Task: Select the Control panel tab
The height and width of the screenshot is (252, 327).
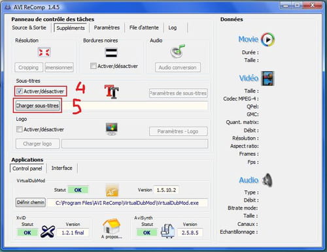Action: click(x=27, y=168)
